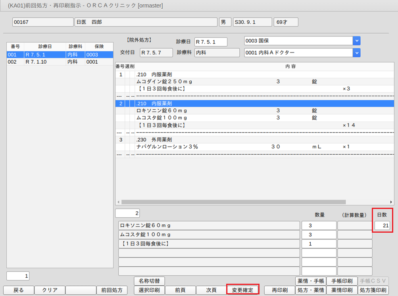Click quantity field for ロキソニン錠60mg
This screenshot has height=296, width=398.
pos(319,226)
